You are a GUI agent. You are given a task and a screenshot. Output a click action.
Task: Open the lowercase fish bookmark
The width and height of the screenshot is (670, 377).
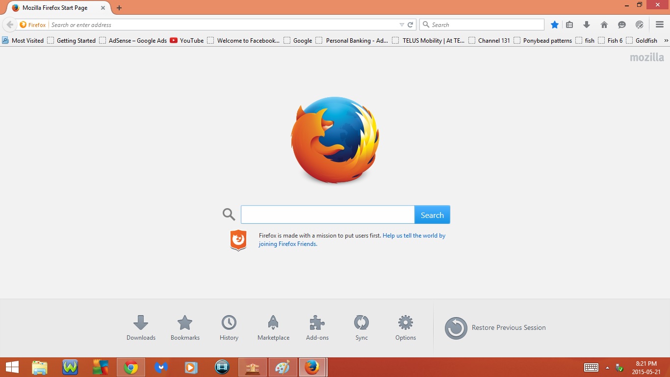pyautogui.click(x=585, y=40)
